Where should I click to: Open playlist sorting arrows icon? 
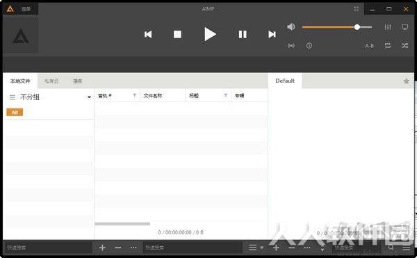pyautogui.click(x=322, y=248)
